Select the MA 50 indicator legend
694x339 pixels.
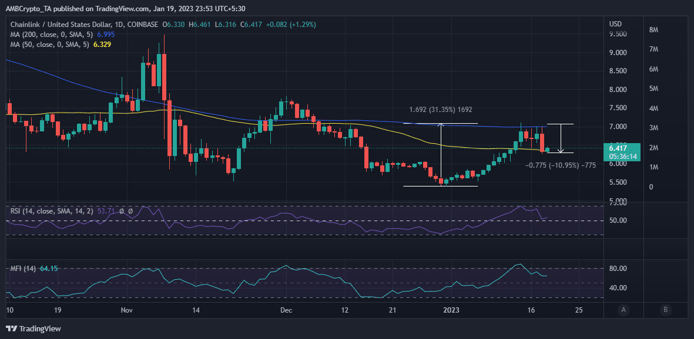[55, 45]
